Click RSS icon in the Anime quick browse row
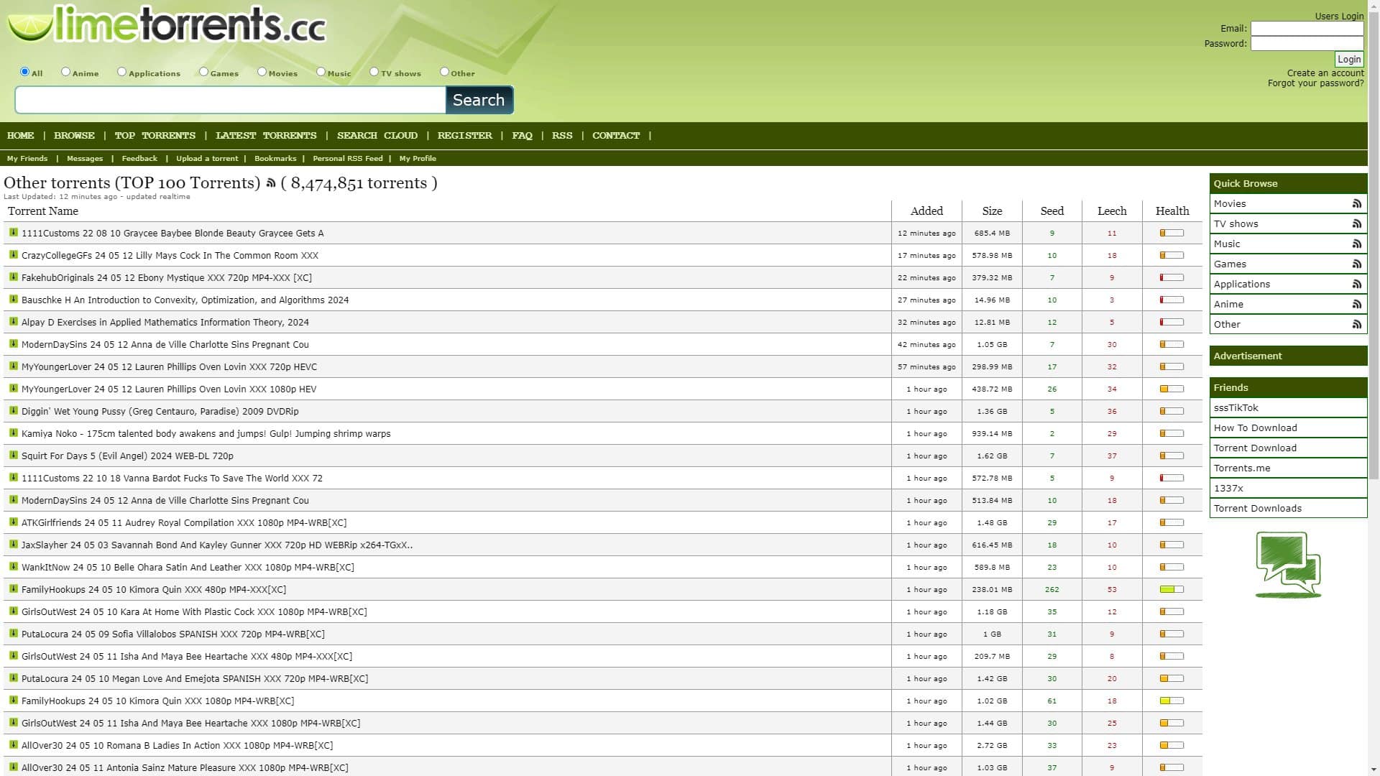This screenshot has width=1380, height=776. coord(1356,305)
